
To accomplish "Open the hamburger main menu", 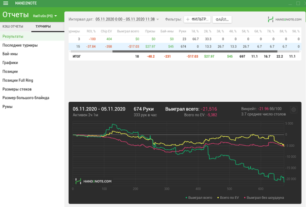I will coord(5,3).
